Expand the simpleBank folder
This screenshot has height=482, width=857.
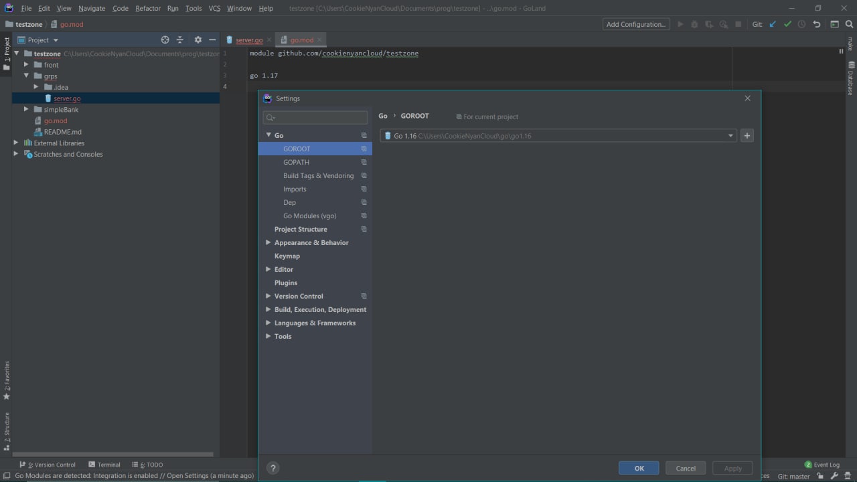pyautogui.click(x=27, y=110)
